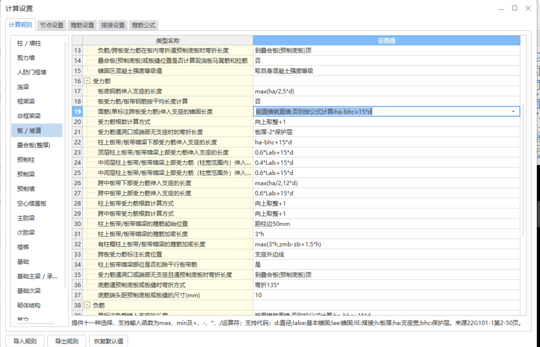
Task: Click the category list vertical scrollbar
Action: [x=65, y=164]
